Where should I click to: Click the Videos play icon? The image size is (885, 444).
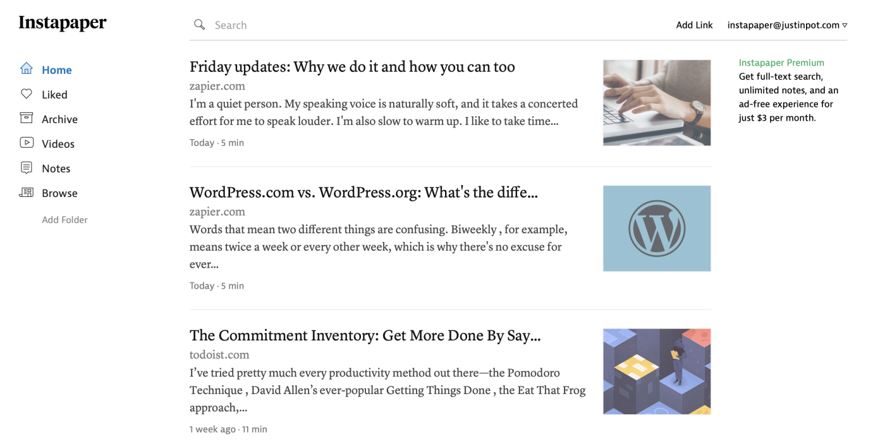click(x=27, y=143)
